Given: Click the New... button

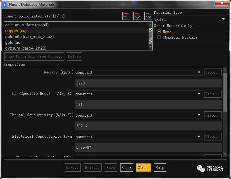Looking at the screenshot, I should (73, 167).
